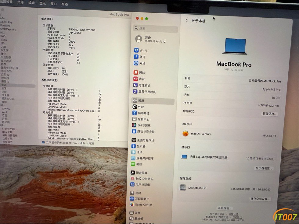This screenshot has height=224, width=299.
Task: Click 硬件 in System Information path bar
Action: 82,143
